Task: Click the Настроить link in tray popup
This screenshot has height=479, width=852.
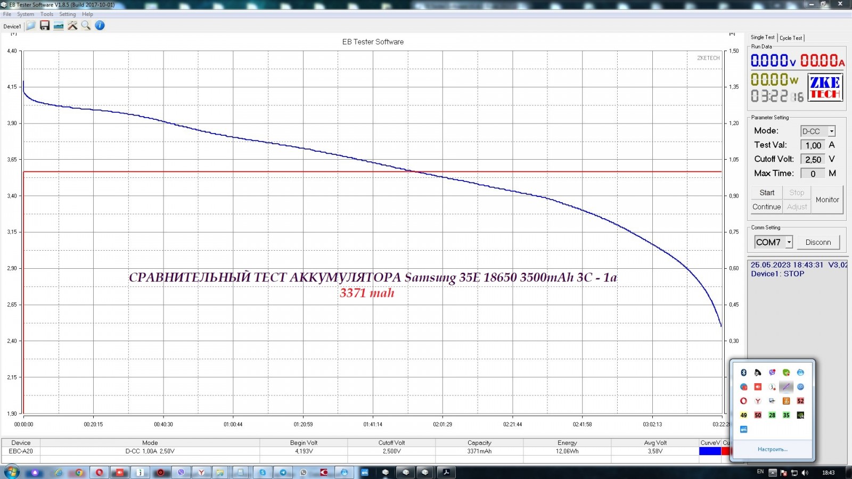Action: 772,450
